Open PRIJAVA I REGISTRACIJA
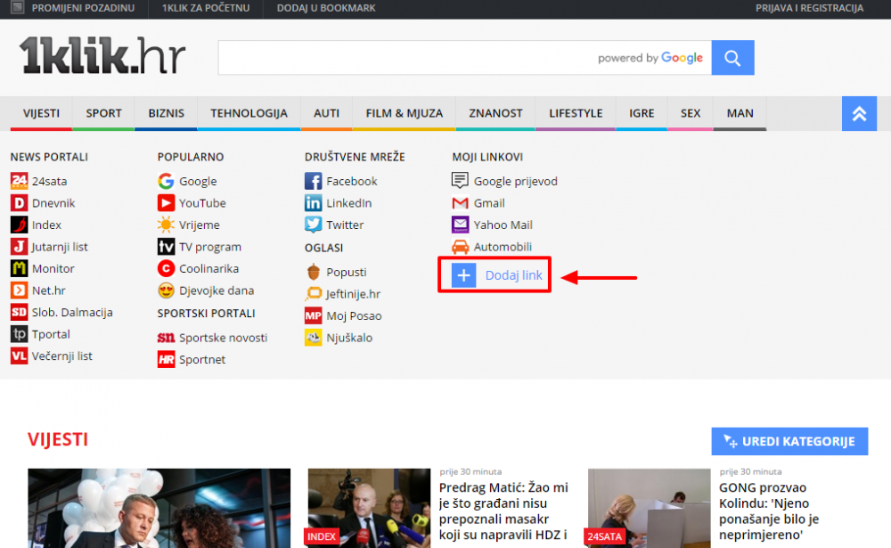Screen dimensions: 891x548 point(809,8)
